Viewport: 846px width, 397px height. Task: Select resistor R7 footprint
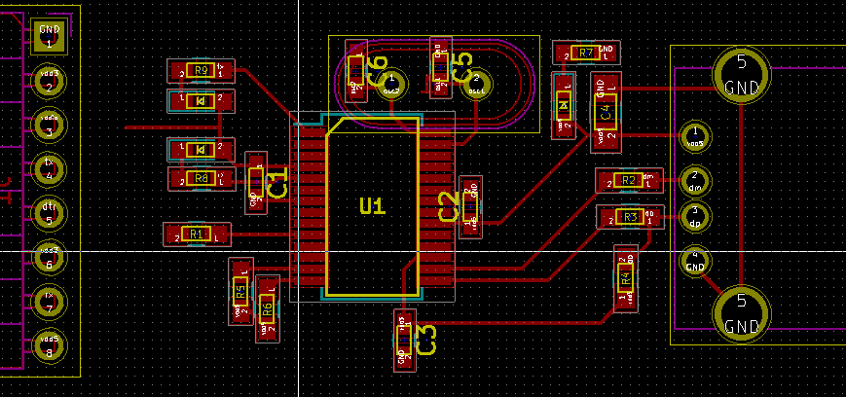point(584,53)
